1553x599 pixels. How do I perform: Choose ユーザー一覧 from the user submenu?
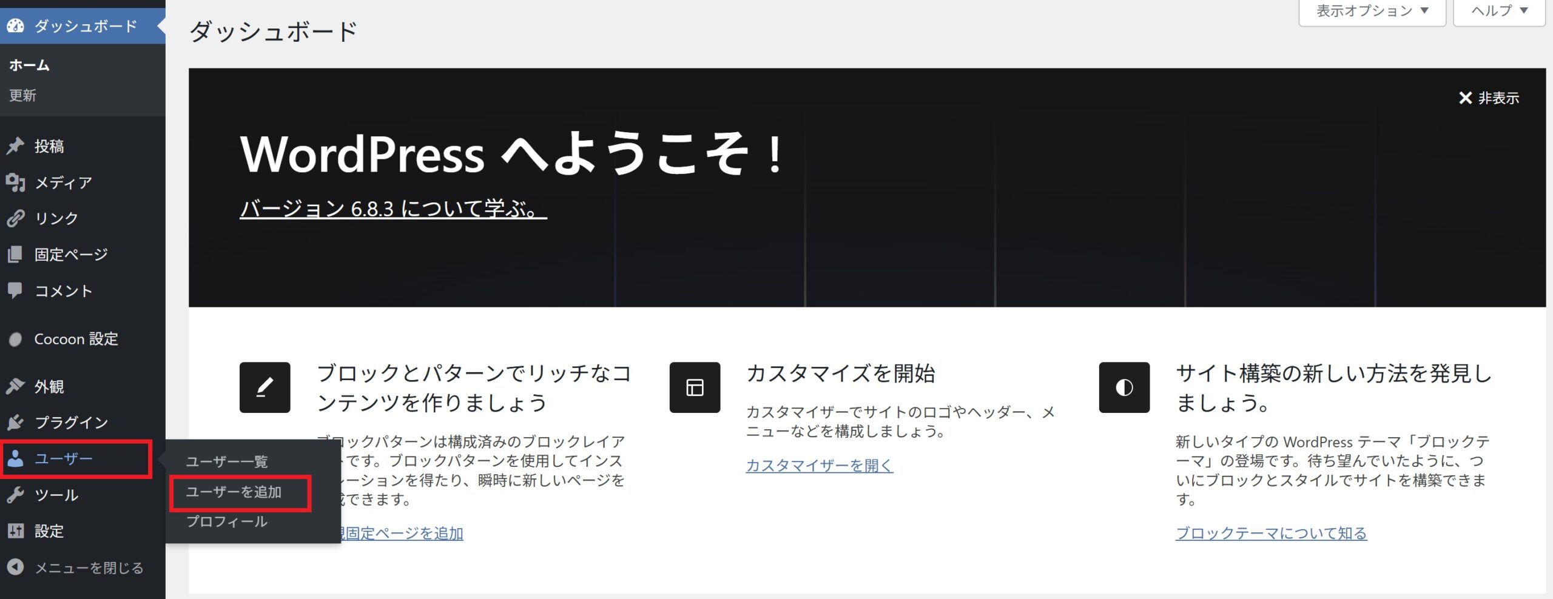[x=226, y=461]
